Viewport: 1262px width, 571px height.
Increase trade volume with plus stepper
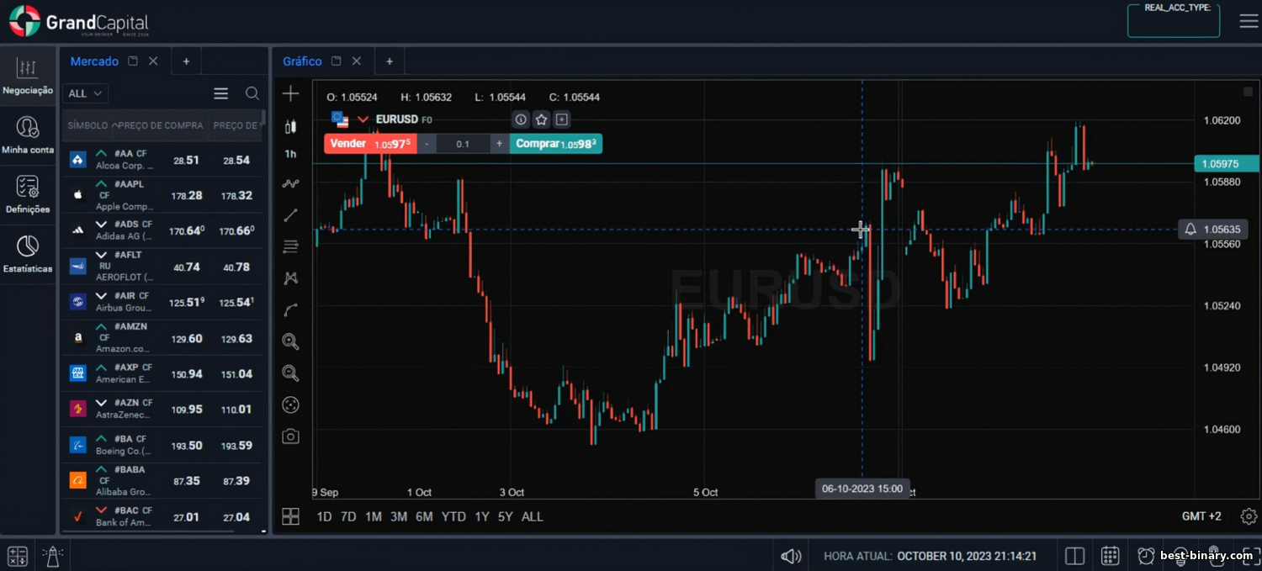(x=499, y=144)
